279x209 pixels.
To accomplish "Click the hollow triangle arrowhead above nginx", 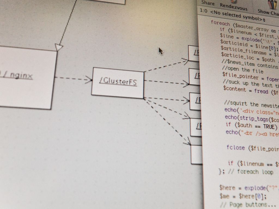I will pos(58,47).
